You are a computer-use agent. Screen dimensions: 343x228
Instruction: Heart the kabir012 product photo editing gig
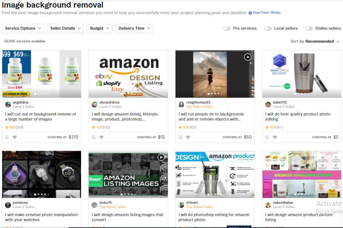point(275,137)
